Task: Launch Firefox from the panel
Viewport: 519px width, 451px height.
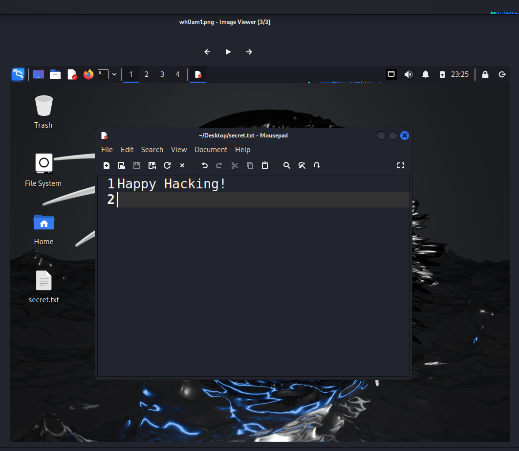Action: [x=88, y=74]
